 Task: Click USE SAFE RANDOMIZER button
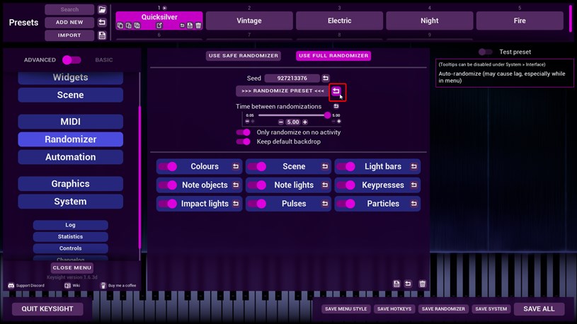click(244, 55)
